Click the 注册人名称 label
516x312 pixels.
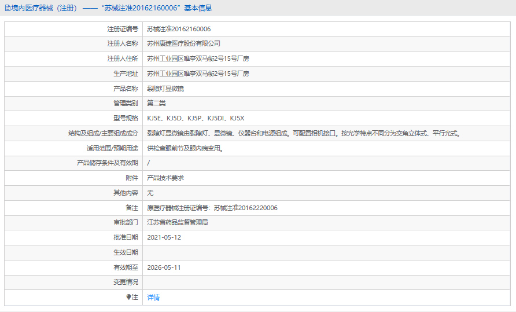pyautogui.click(x=123, y=43)
